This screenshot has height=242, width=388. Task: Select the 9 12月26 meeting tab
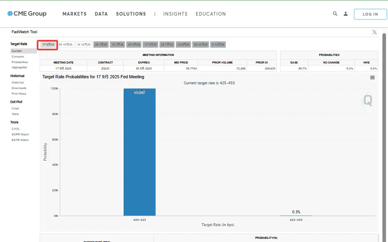(x=218, y=45)
